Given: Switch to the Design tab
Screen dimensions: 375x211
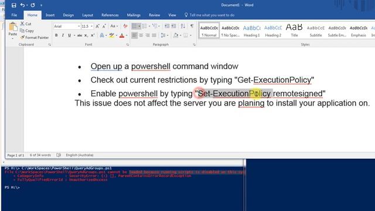Looking at the screenshot, I should click(68, 15).
